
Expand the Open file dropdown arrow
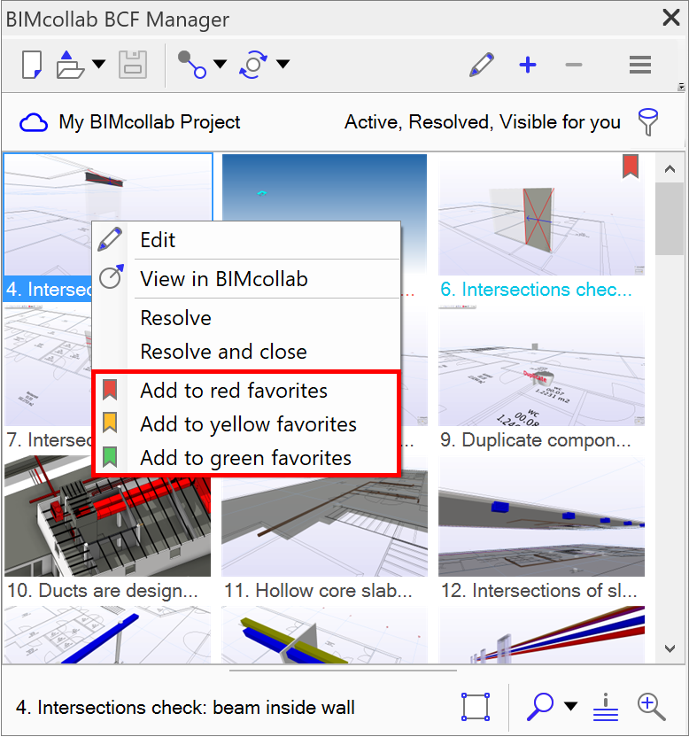tap(98, 64)
